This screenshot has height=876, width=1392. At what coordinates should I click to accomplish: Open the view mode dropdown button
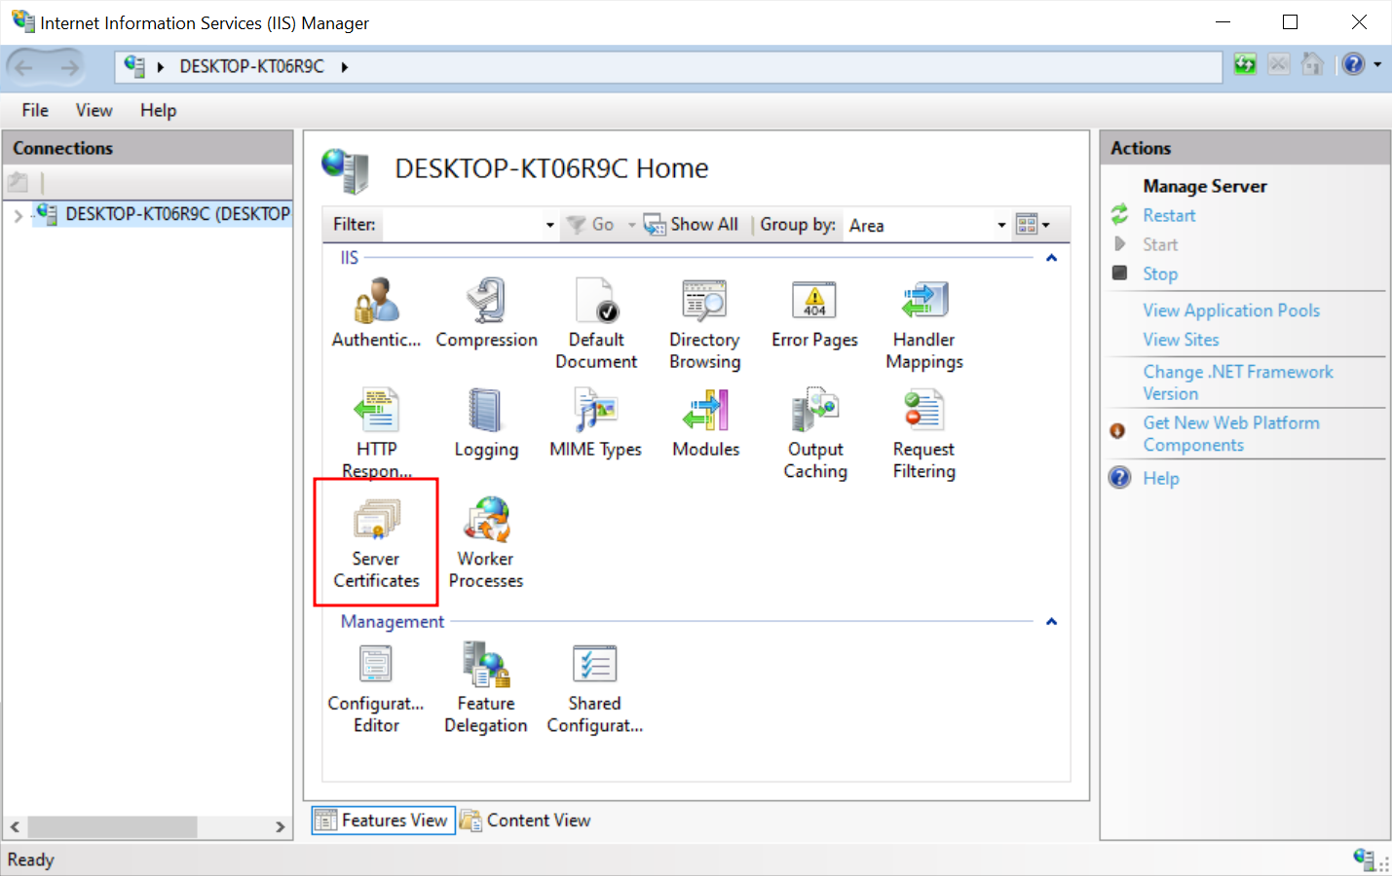pos(1034,225)
